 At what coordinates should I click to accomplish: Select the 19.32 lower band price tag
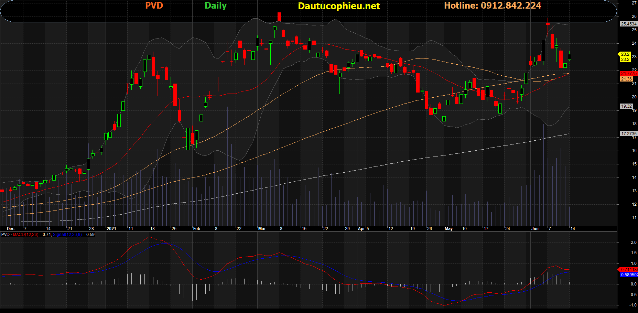click(626, 106)
